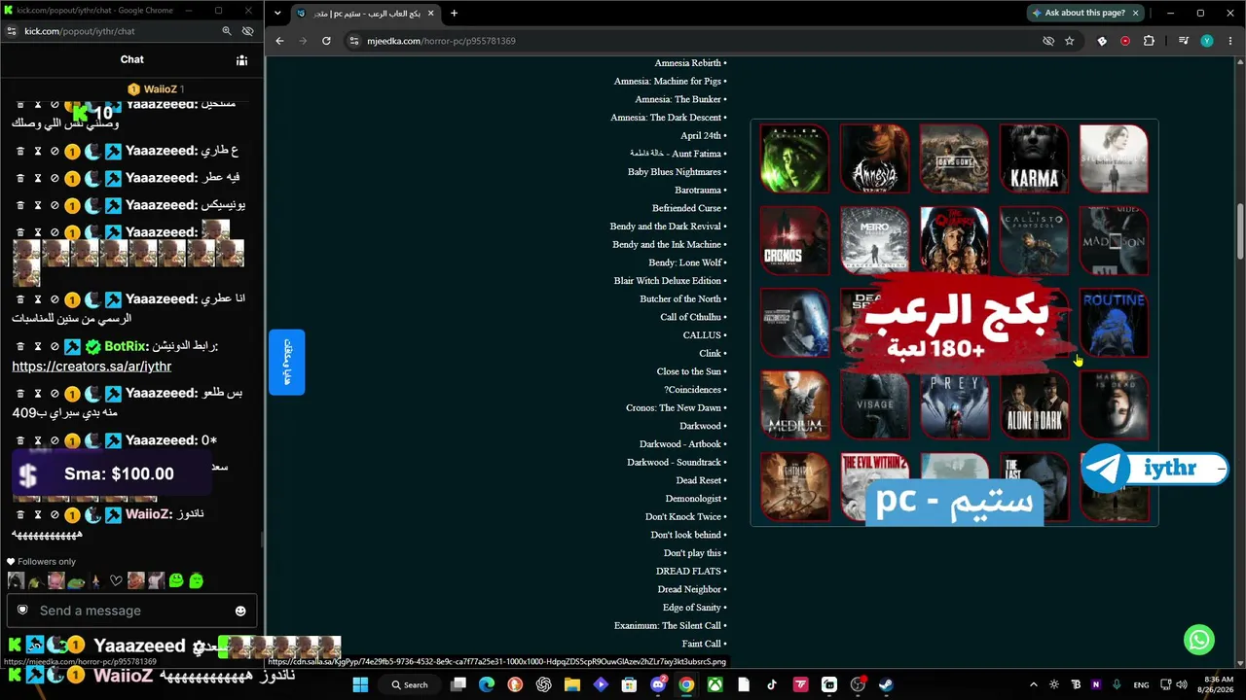Click the game title Amnesia: The Bunker
The image size is (1246, 700).
[x=678, y=99]
